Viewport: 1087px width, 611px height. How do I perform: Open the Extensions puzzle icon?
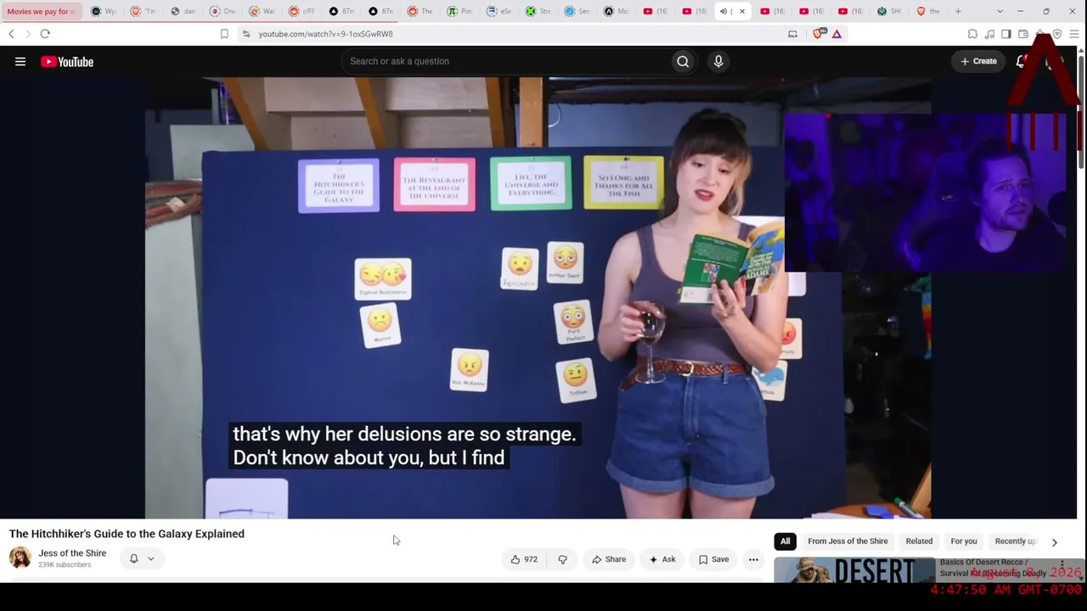(x=972, y=34)
